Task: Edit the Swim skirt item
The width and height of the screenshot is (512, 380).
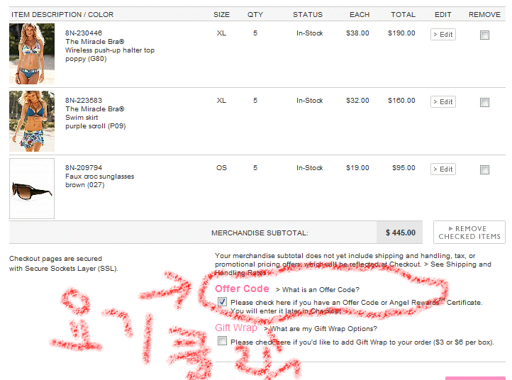Action: tap(443, 102)
